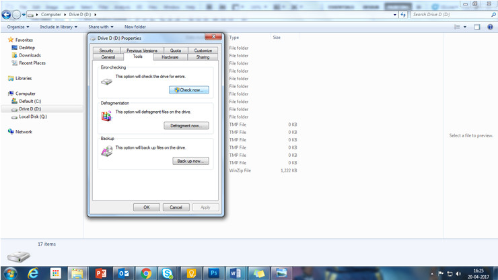The width and height of the screenshot is (498, 280).
Task: Toggle the preview pane icon
Action: pos(477,27)
